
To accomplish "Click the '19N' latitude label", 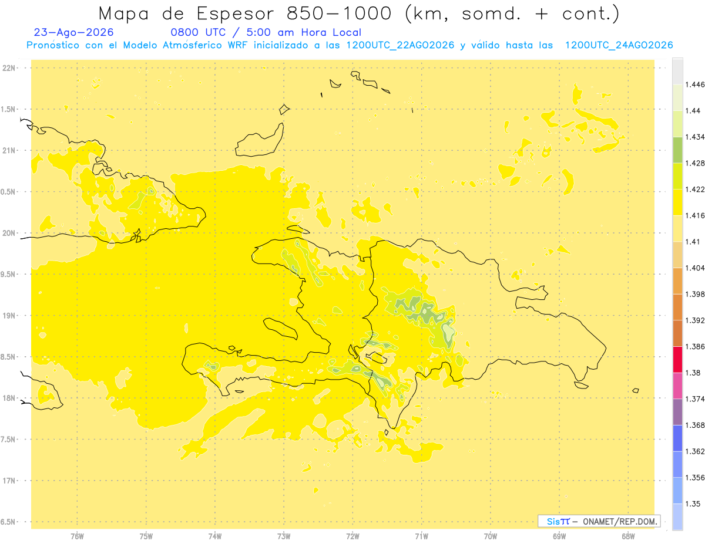I will [x=9, y=316].
